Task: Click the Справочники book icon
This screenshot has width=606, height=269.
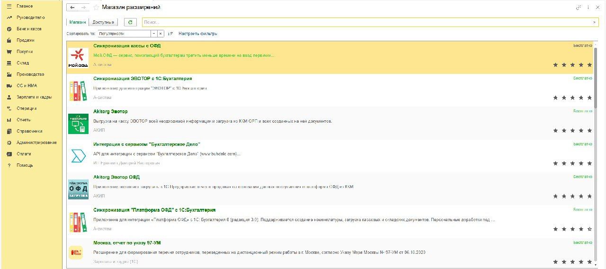Action: [x=9, y=131]
